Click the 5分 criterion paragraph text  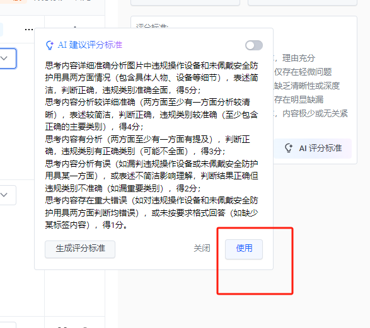tap(151, 78)
